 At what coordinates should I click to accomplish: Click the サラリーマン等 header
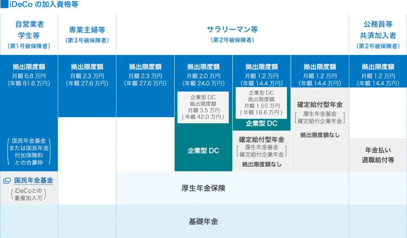(x=232, y=30)
